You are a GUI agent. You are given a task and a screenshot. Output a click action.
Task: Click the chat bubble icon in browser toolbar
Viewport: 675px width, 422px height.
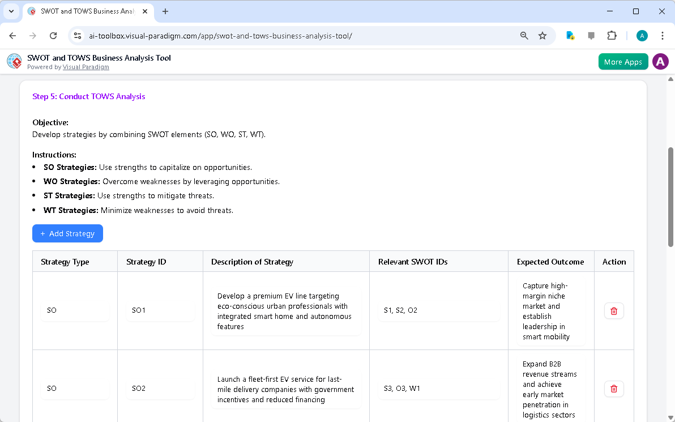[x=591, y=35]
